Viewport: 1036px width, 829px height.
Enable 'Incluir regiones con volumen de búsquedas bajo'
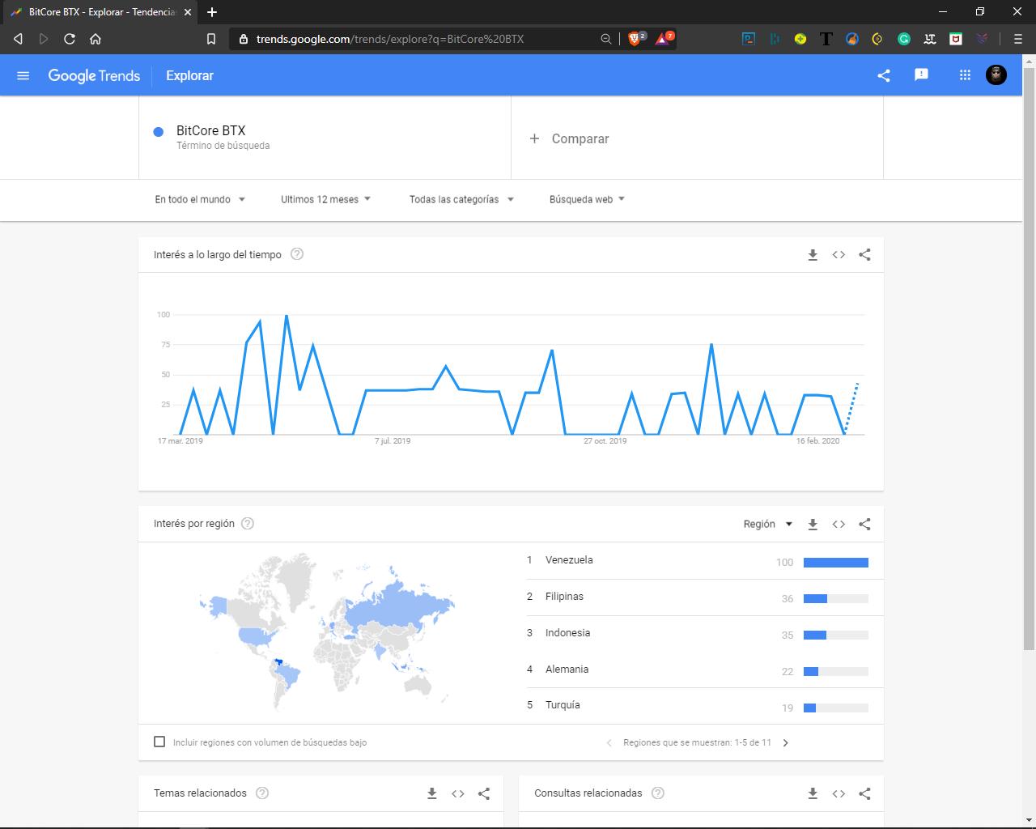pyautogui.click(x=159, y=742)
